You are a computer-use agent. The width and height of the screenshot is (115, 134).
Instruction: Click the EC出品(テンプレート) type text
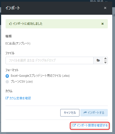(x=18, y=43)
